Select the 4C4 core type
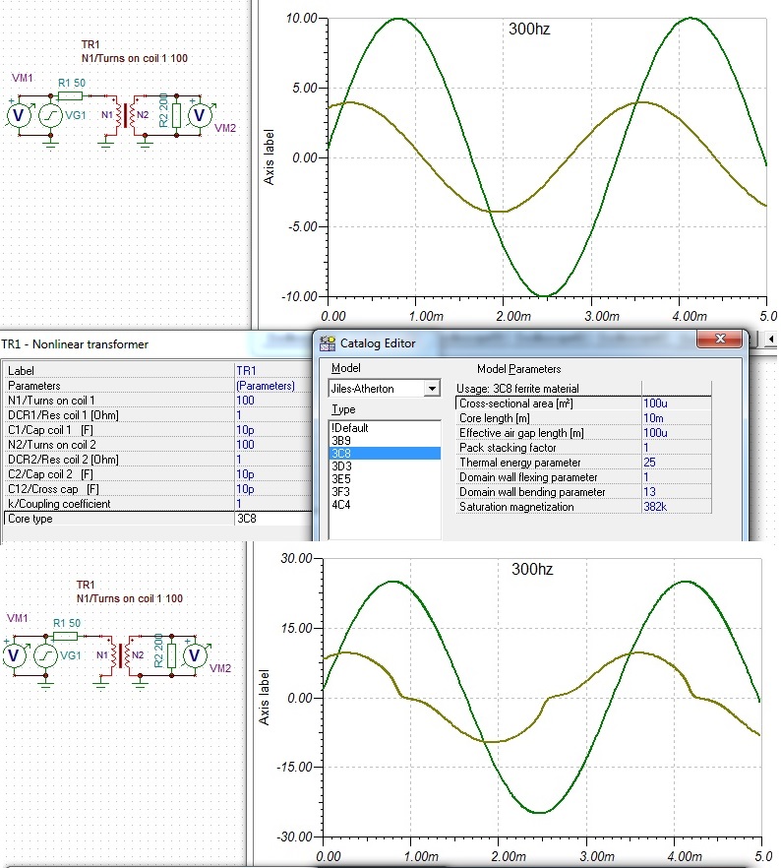 340,504
